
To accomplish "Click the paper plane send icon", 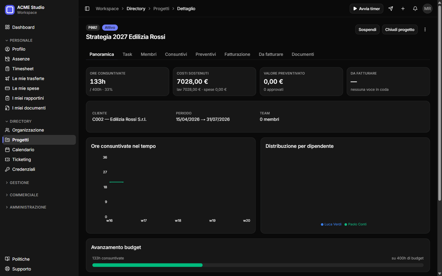I will point(391,9).
